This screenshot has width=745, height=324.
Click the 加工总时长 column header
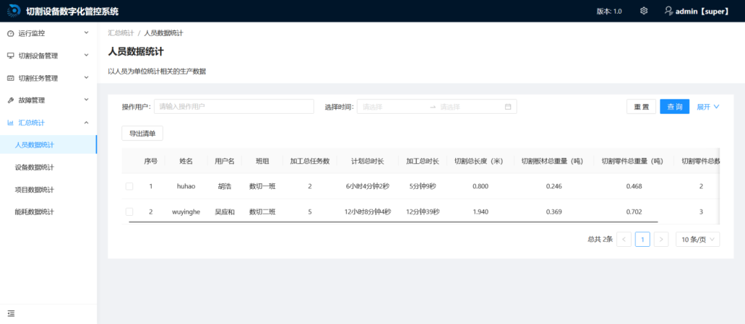(422, 161)
